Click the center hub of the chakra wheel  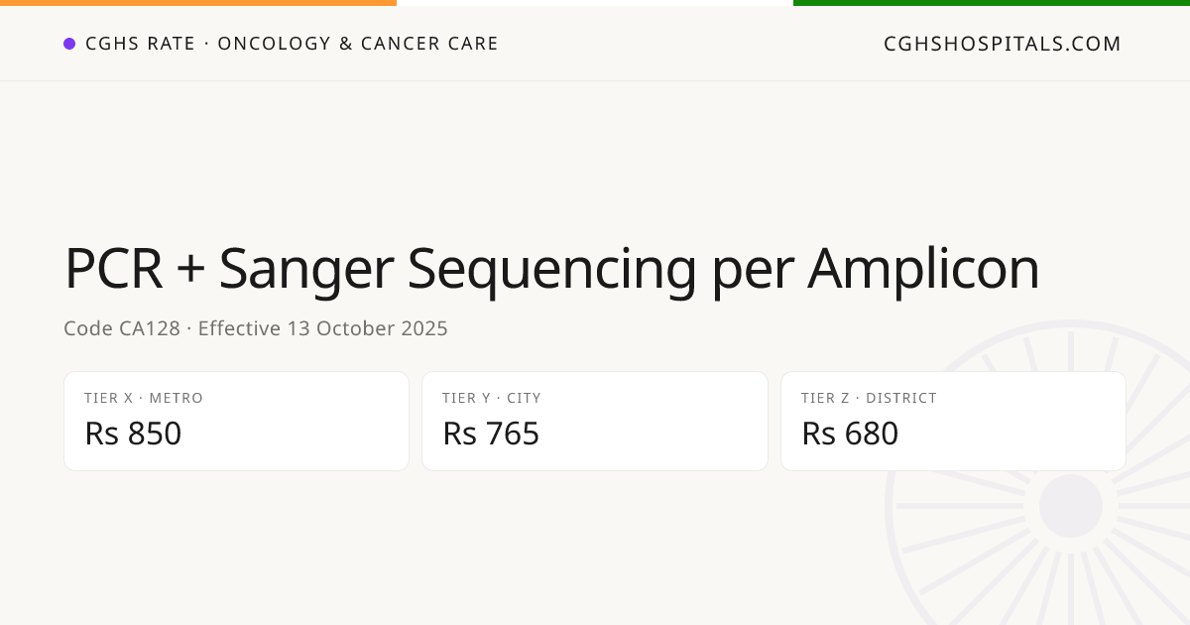point(1070,506)
